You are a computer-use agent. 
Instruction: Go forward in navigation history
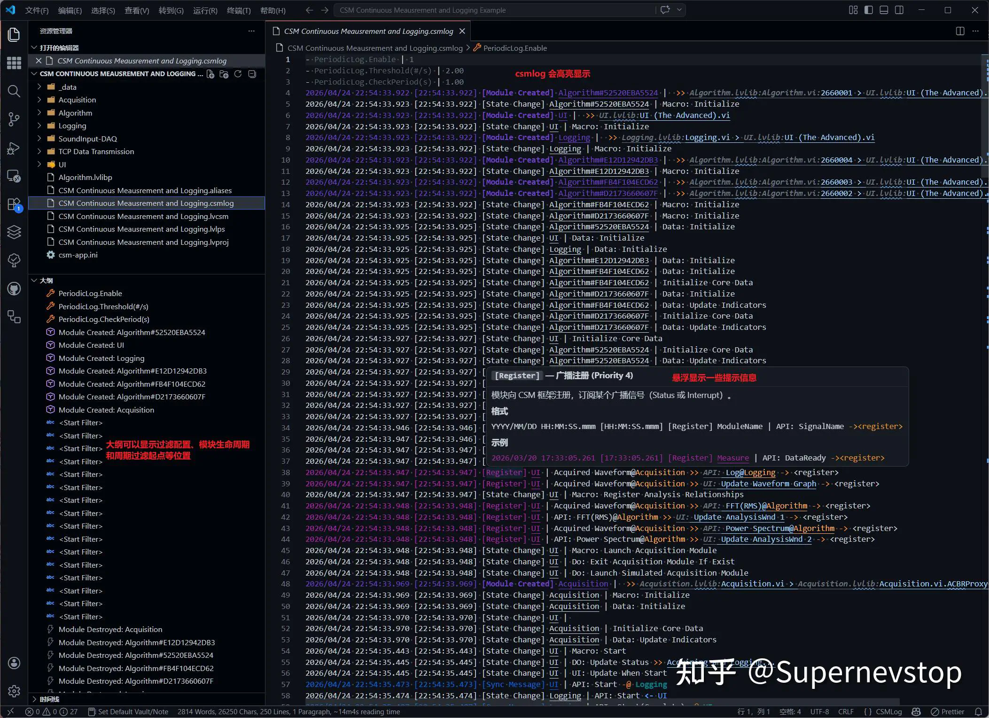325,10
